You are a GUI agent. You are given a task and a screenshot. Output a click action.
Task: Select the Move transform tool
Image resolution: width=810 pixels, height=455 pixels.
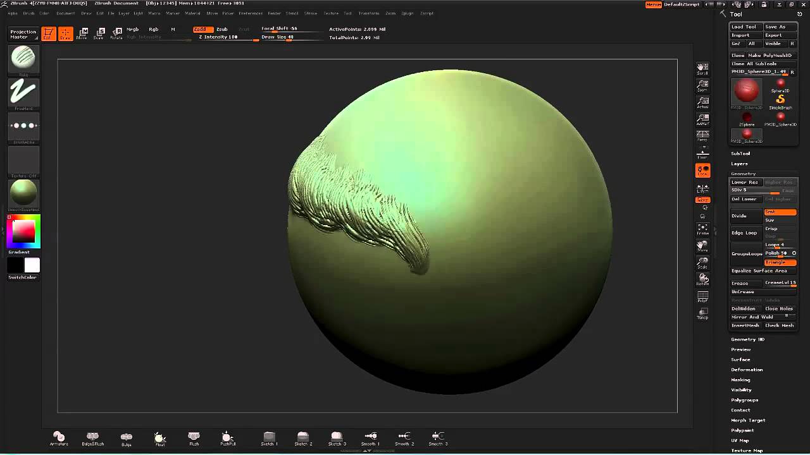click(x=82, y=34)
